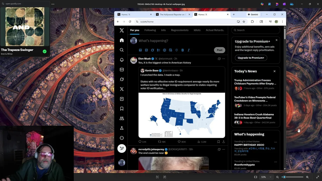
Task: Add a poll to the new post
Action: 158,50
